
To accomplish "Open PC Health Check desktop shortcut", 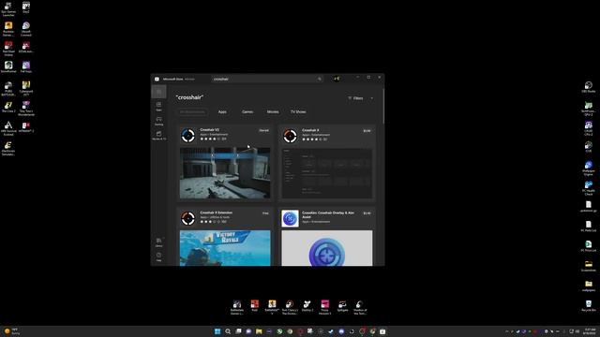I will click(589, 188).
